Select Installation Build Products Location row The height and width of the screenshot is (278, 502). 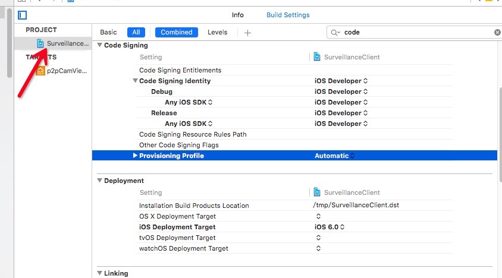coord(294,206)
